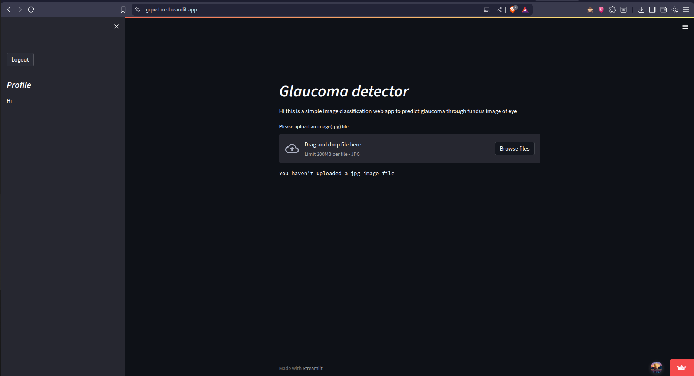The height and width of the screenshot is (376, 694).
Task: Click the red crown Streamlit badge
Action: pos(681,367)
